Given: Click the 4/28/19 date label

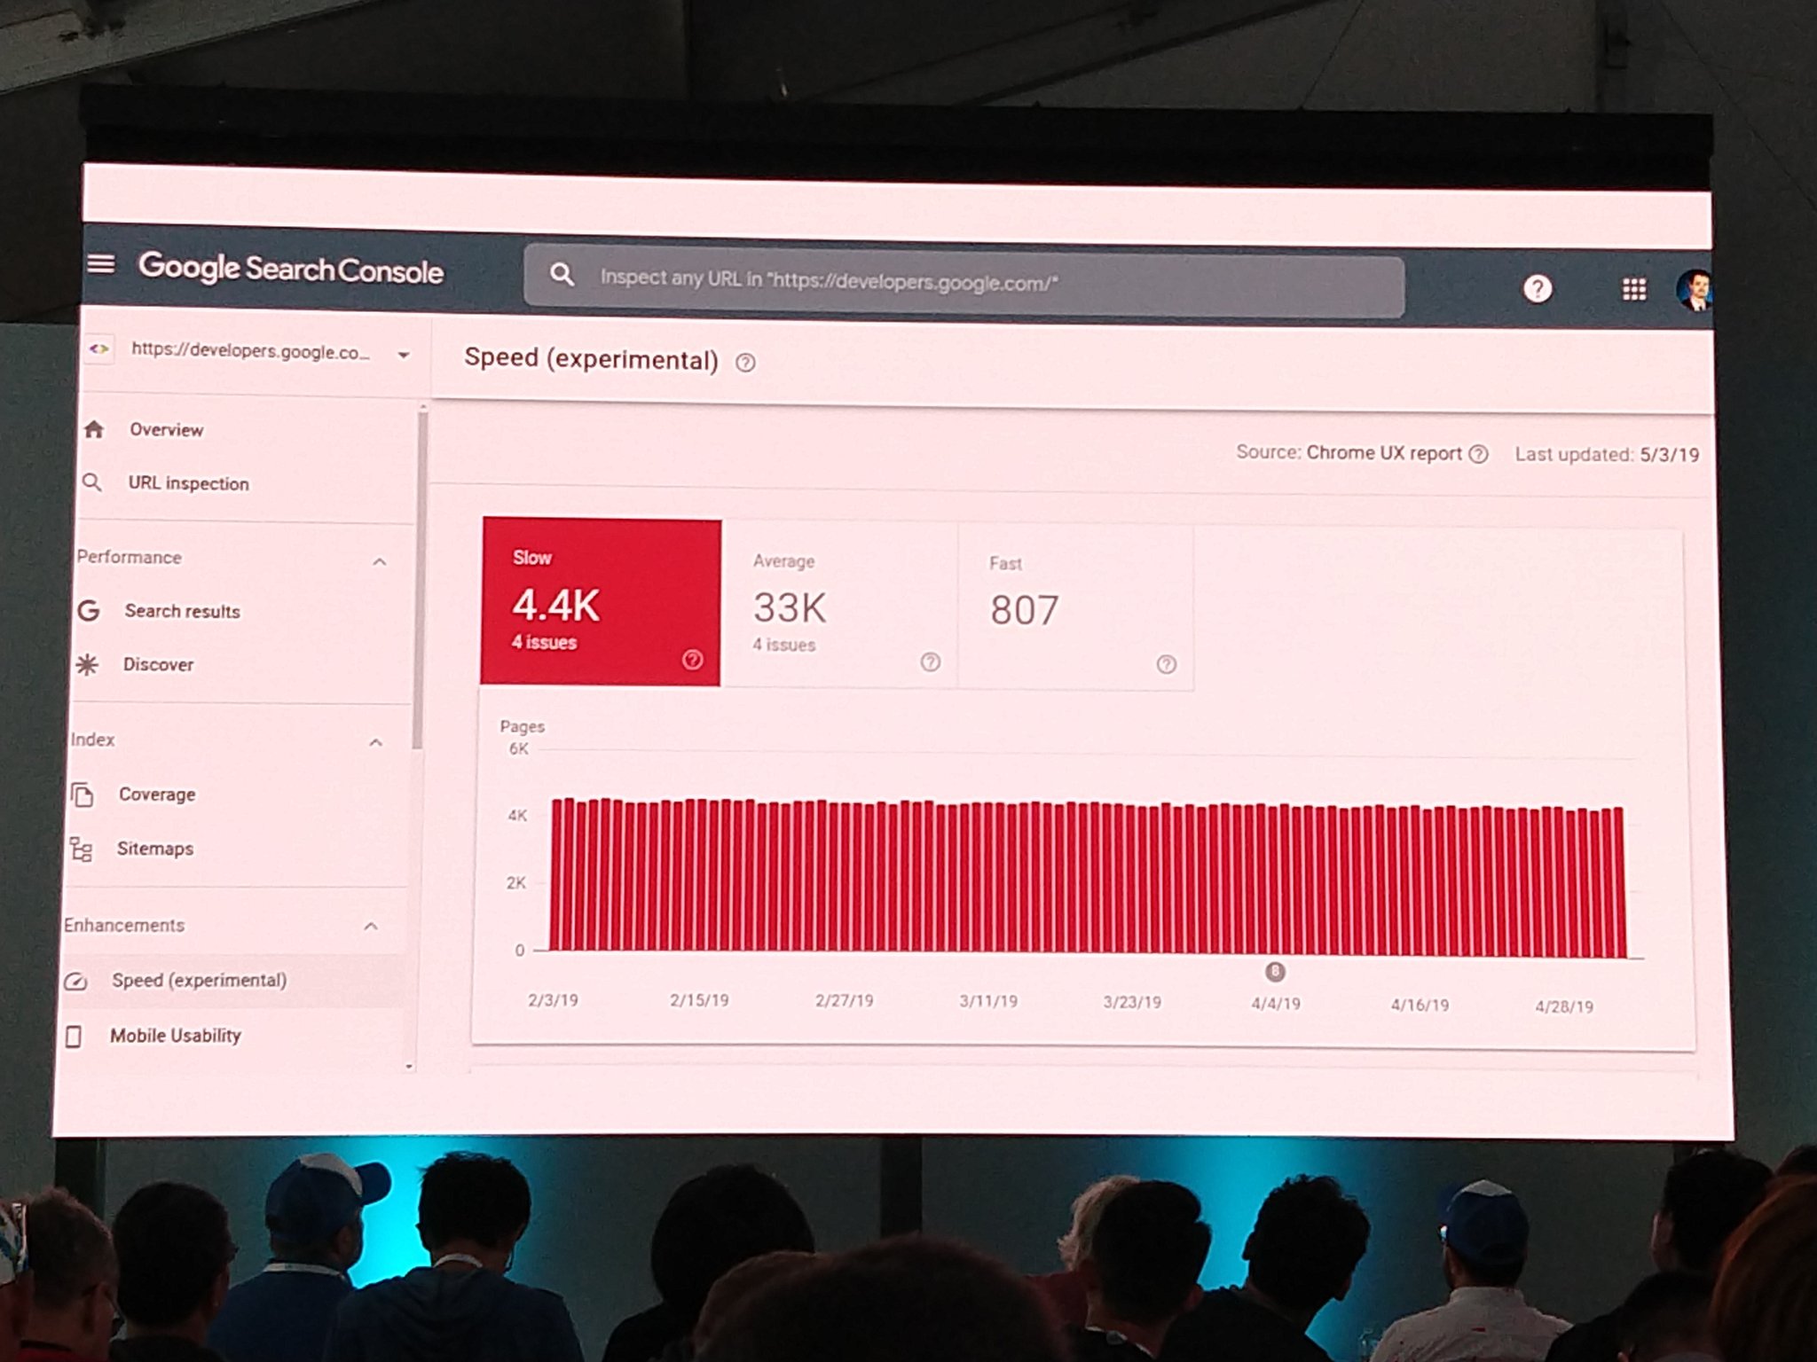Looking at the screenshot, I should [x=1564, y=1006].
